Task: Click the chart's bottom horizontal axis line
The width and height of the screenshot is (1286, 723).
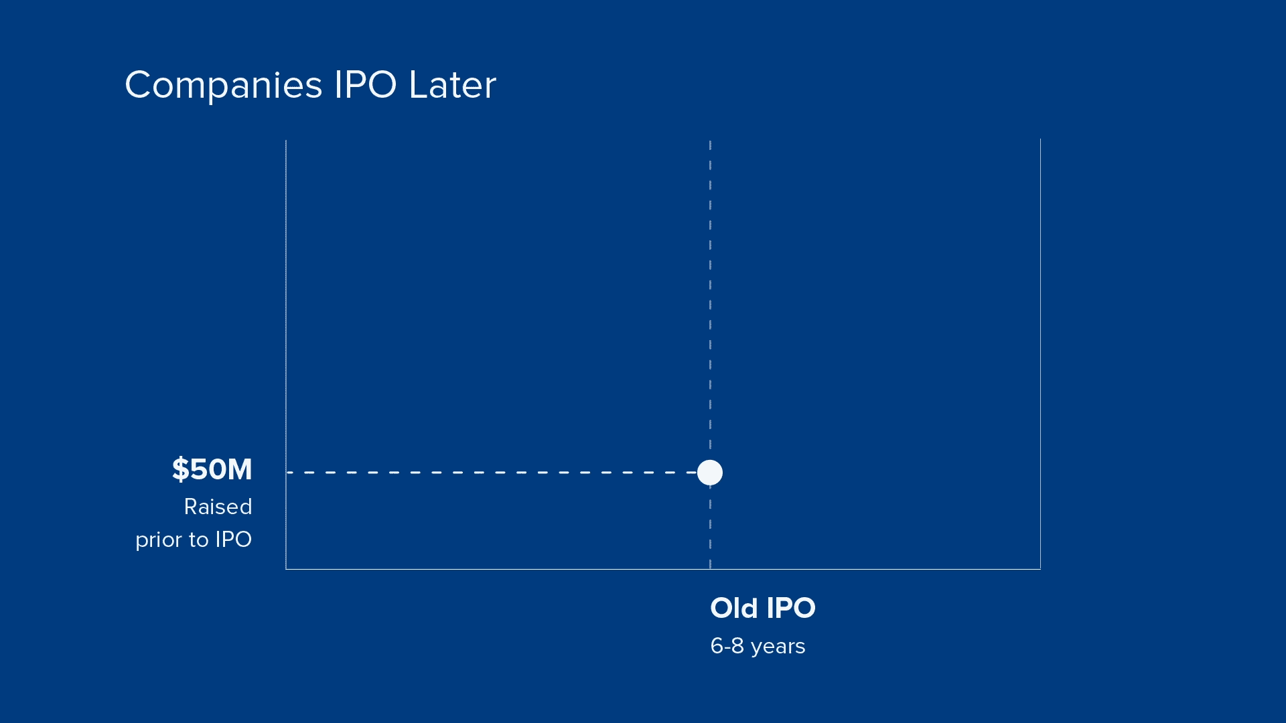Action: [536, 569]
